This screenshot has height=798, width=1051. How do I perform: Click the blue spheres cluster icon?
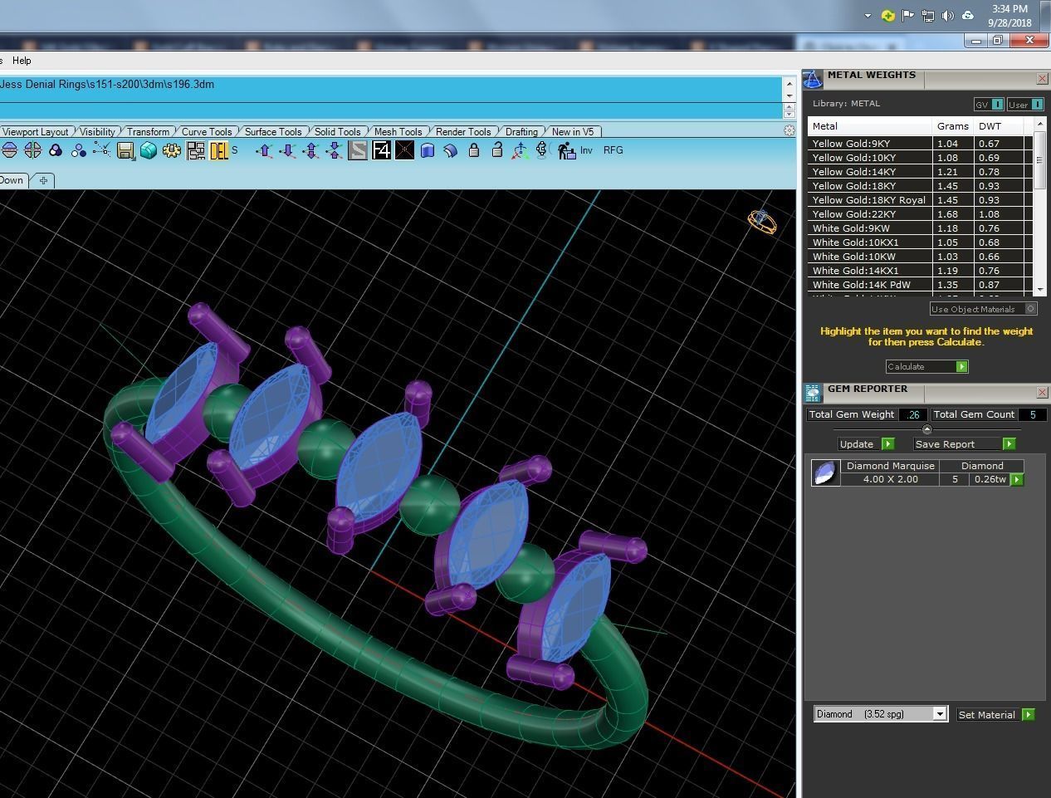79,150
